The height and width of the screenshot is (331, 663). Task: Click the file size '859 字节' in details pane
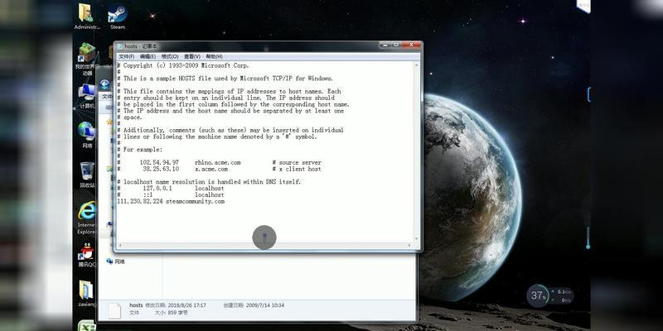click(x=177, y=313)
